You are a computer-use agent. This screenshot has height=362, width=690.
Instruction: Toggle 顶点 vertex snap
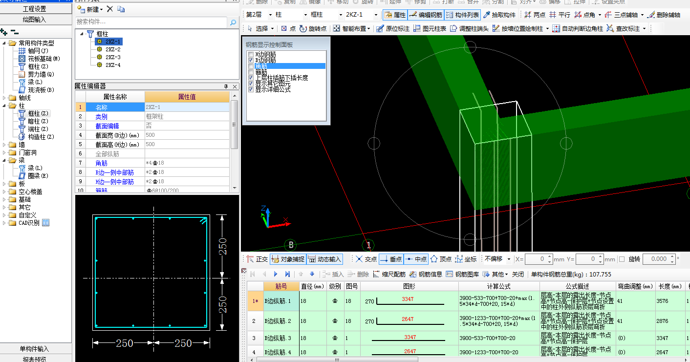[441, 259]
